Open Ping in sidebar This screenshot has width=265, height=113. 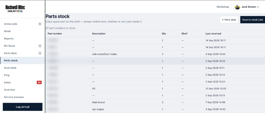(x=22, y=75)
